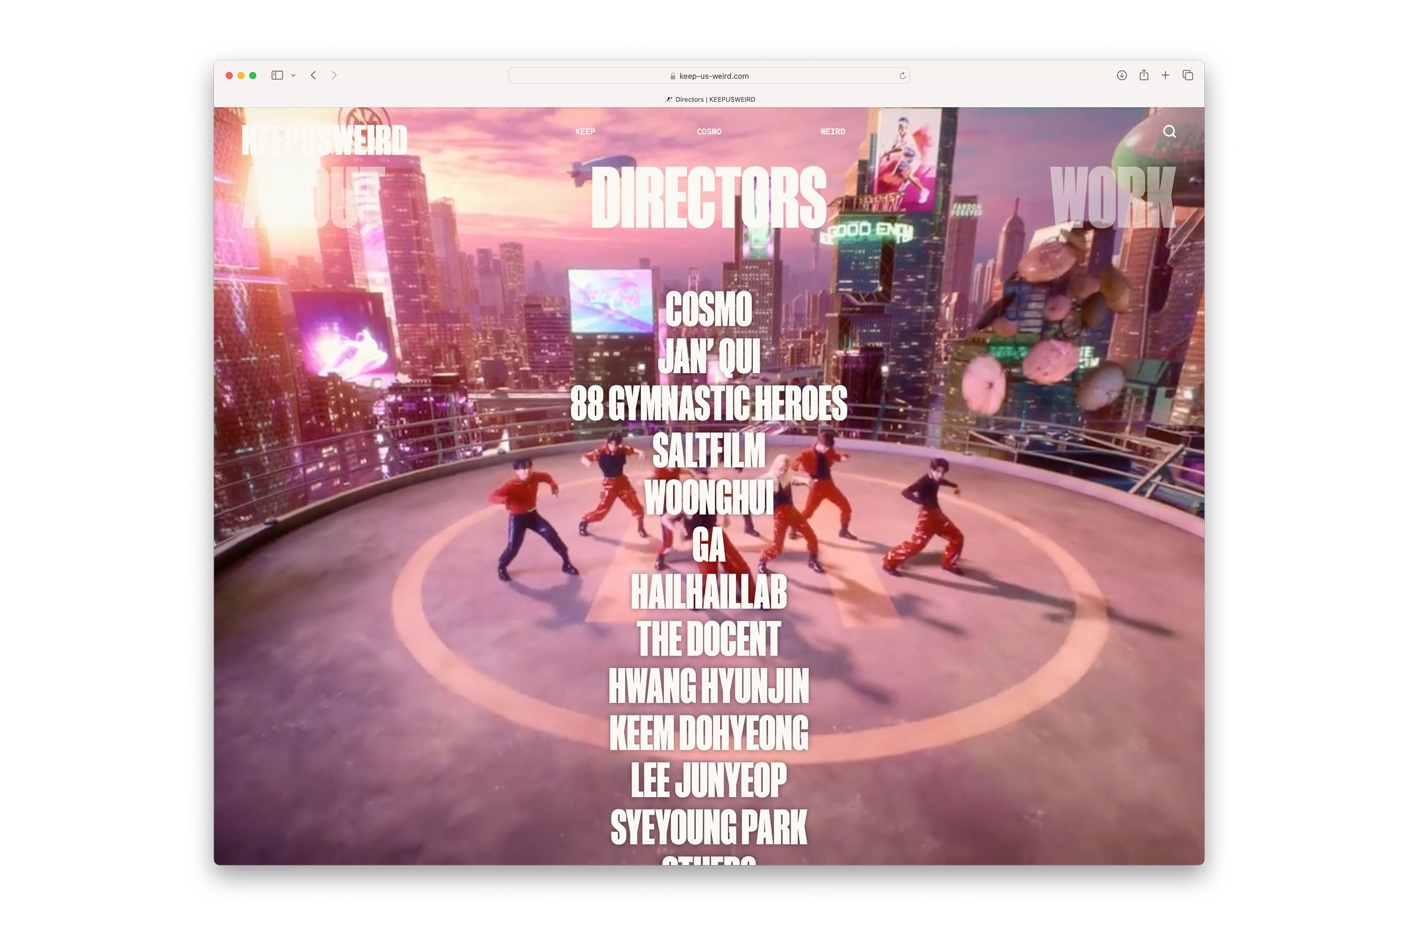Image resolution: width=1419 pixels, height=946 pixels.
Task: Expand the sidebar dropdown chevron
Action: (293, 76)
